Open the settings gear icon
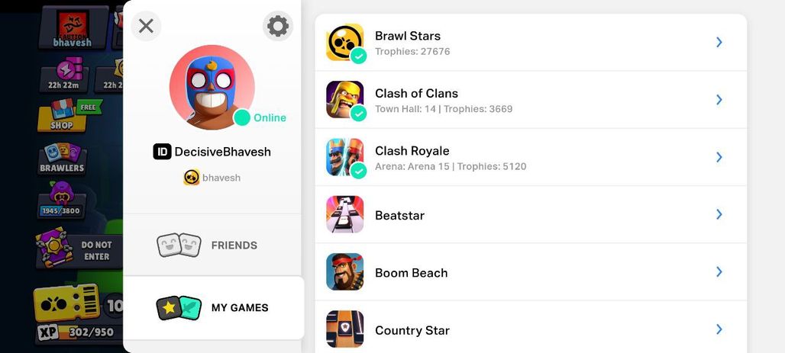785x353 pixels. pyautogui.click(x=278, y=26)
